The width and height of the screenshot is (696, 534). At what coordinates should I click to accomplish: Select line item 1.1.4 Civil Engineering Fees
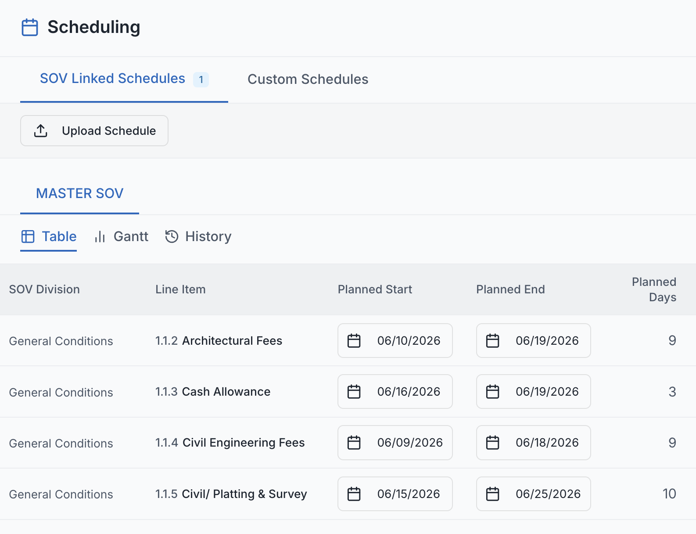click(230, 443)
